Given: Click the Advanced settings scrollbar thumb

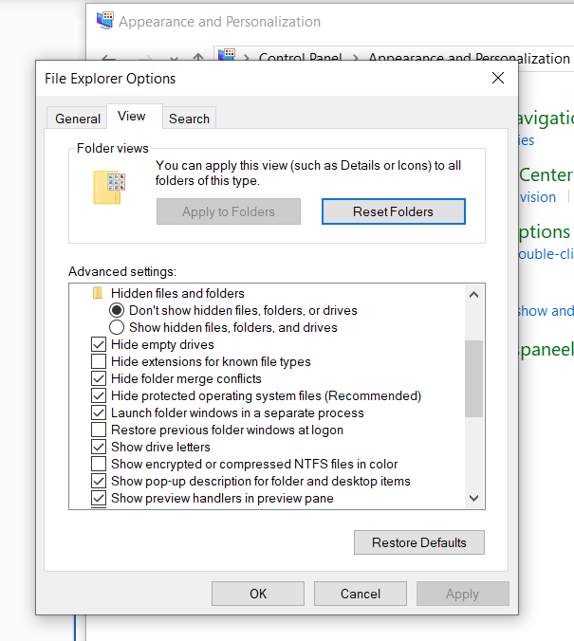Looking at the screenshot, I should pos(473,378).
